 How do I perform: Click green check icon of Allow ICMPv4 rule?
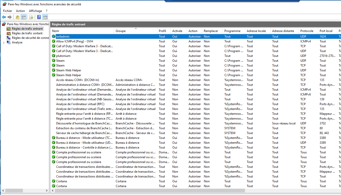[54, 41]
